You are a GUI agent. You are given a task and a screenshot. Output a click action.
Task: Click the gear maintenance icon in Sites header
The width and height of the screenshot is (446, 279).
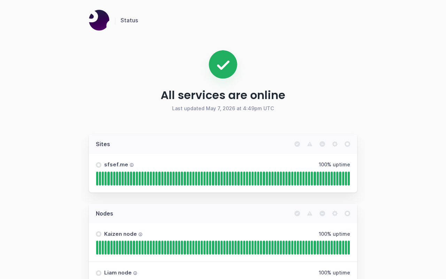click(335, 144)
